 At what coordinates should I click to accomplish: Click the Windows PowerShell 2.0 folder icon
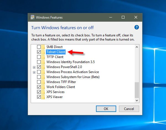click(43, 67)
